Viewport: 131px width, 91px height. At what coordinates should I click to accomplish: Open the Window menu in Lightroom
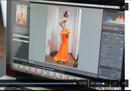click(x=48, y=2)
